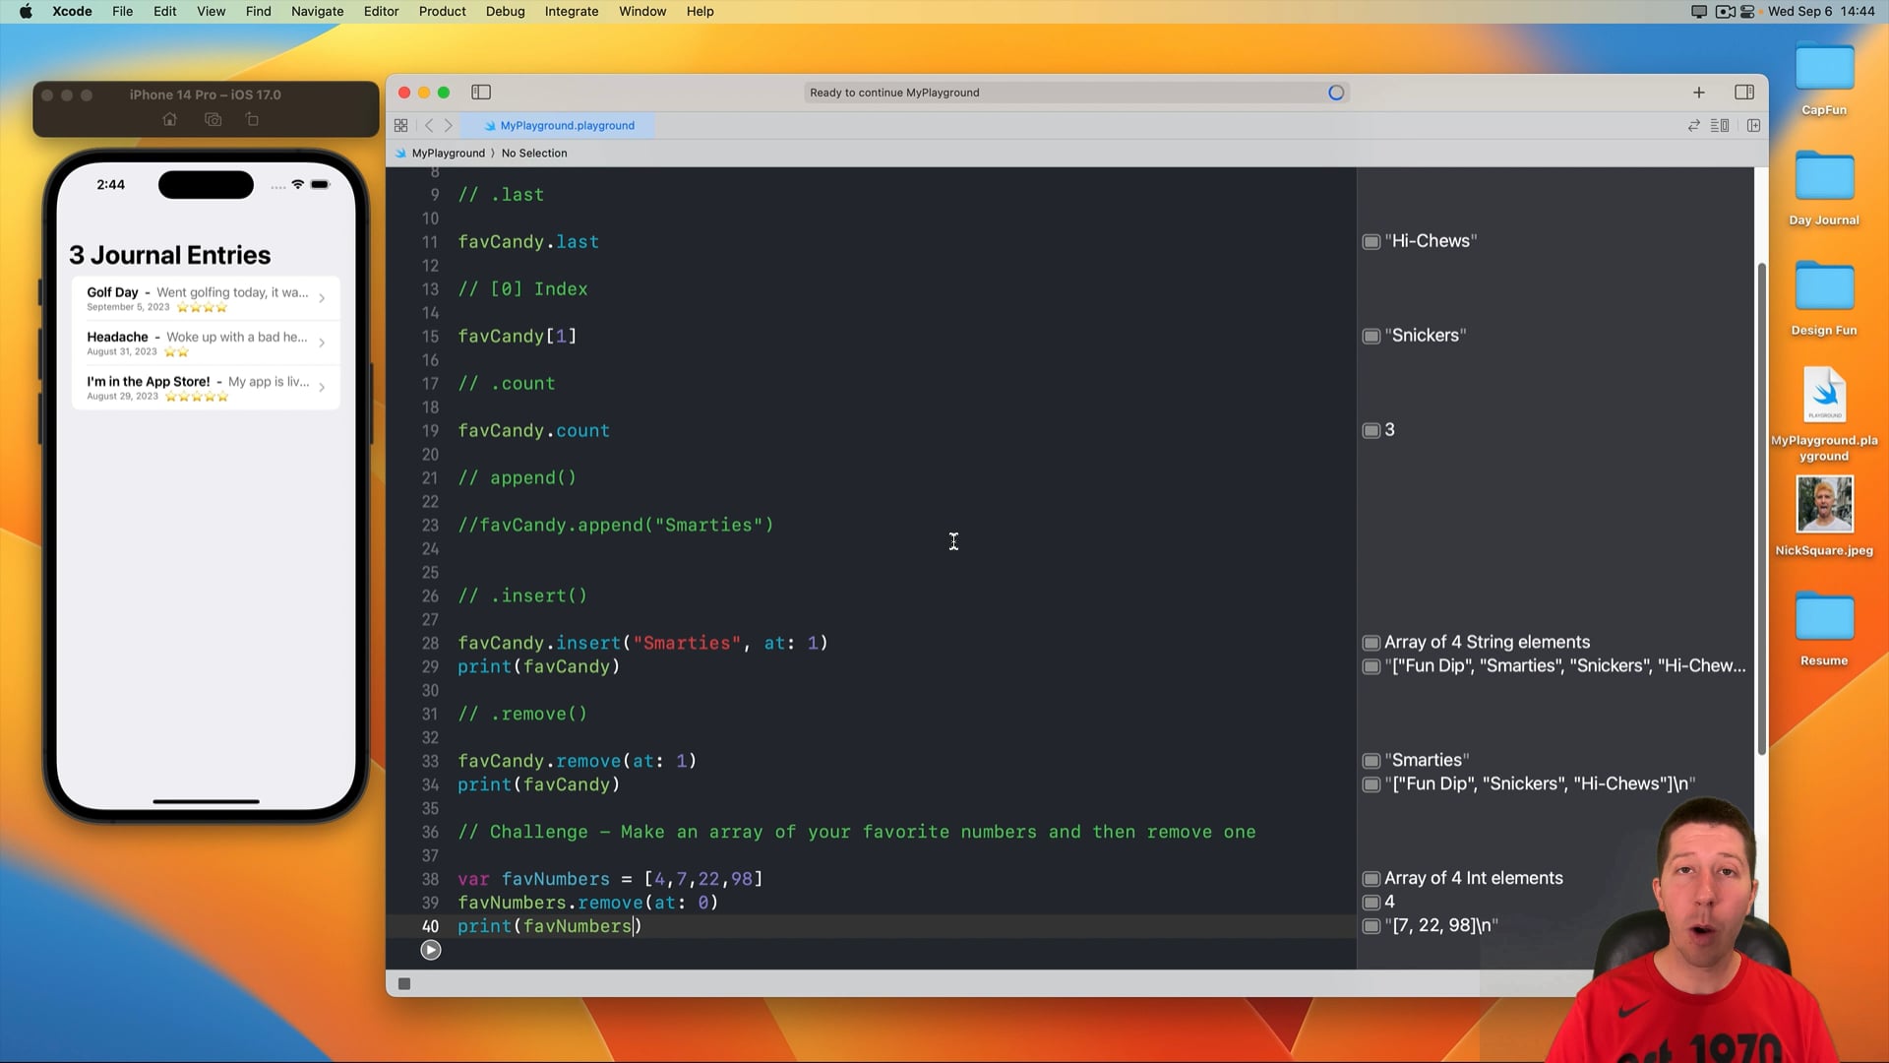This screenshot has height=1063, width=1889.
Task: Toggle quick look for "Hi-Chews" result
Action: (1371, 242)
